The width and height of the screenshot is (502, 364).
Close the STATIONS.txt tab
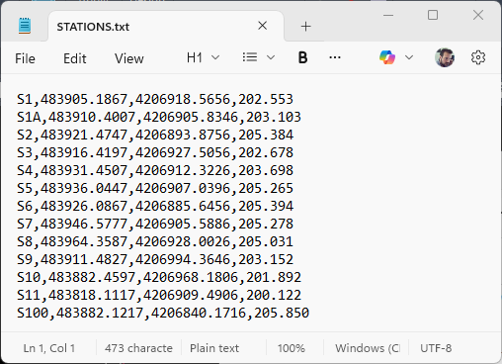(262, 26)
